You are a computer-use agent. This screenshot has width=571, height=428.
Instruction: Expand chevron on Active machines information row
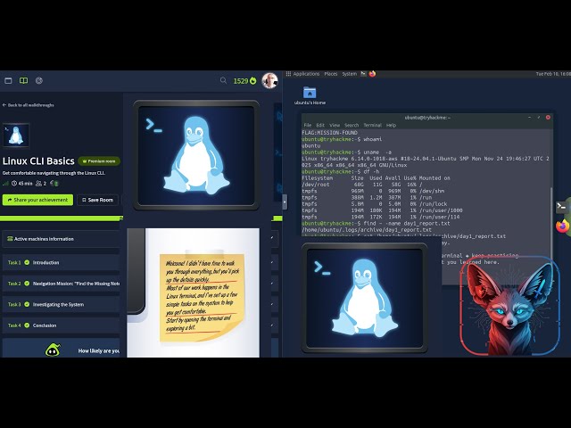(272, 238)
